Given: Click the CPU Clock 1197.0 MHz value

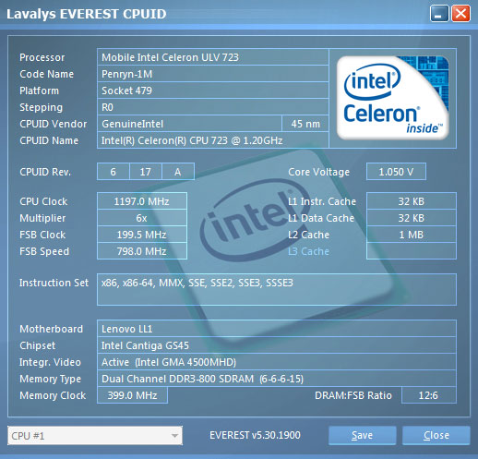Looking at the screenshot, I should [x=142, y=201].
